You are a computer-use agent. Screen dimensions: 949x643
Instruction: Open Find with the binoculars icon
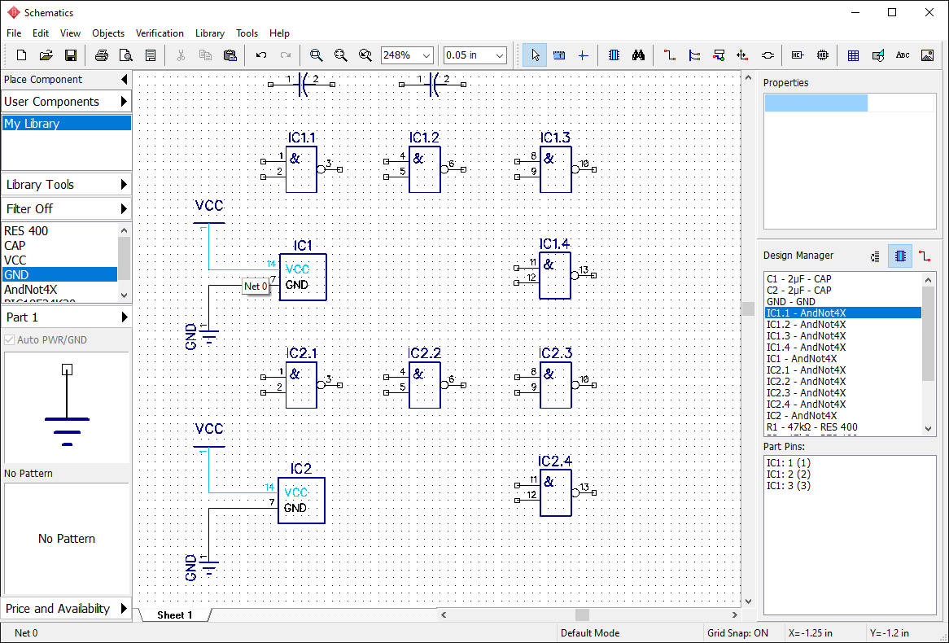639,55
